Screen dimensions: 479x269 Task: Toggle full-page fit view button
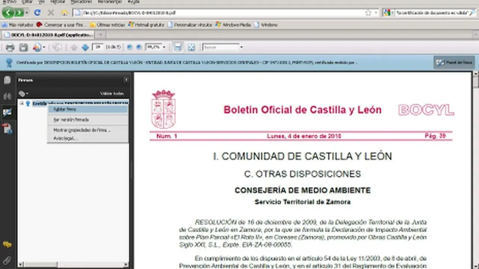[x=192, y=47]
